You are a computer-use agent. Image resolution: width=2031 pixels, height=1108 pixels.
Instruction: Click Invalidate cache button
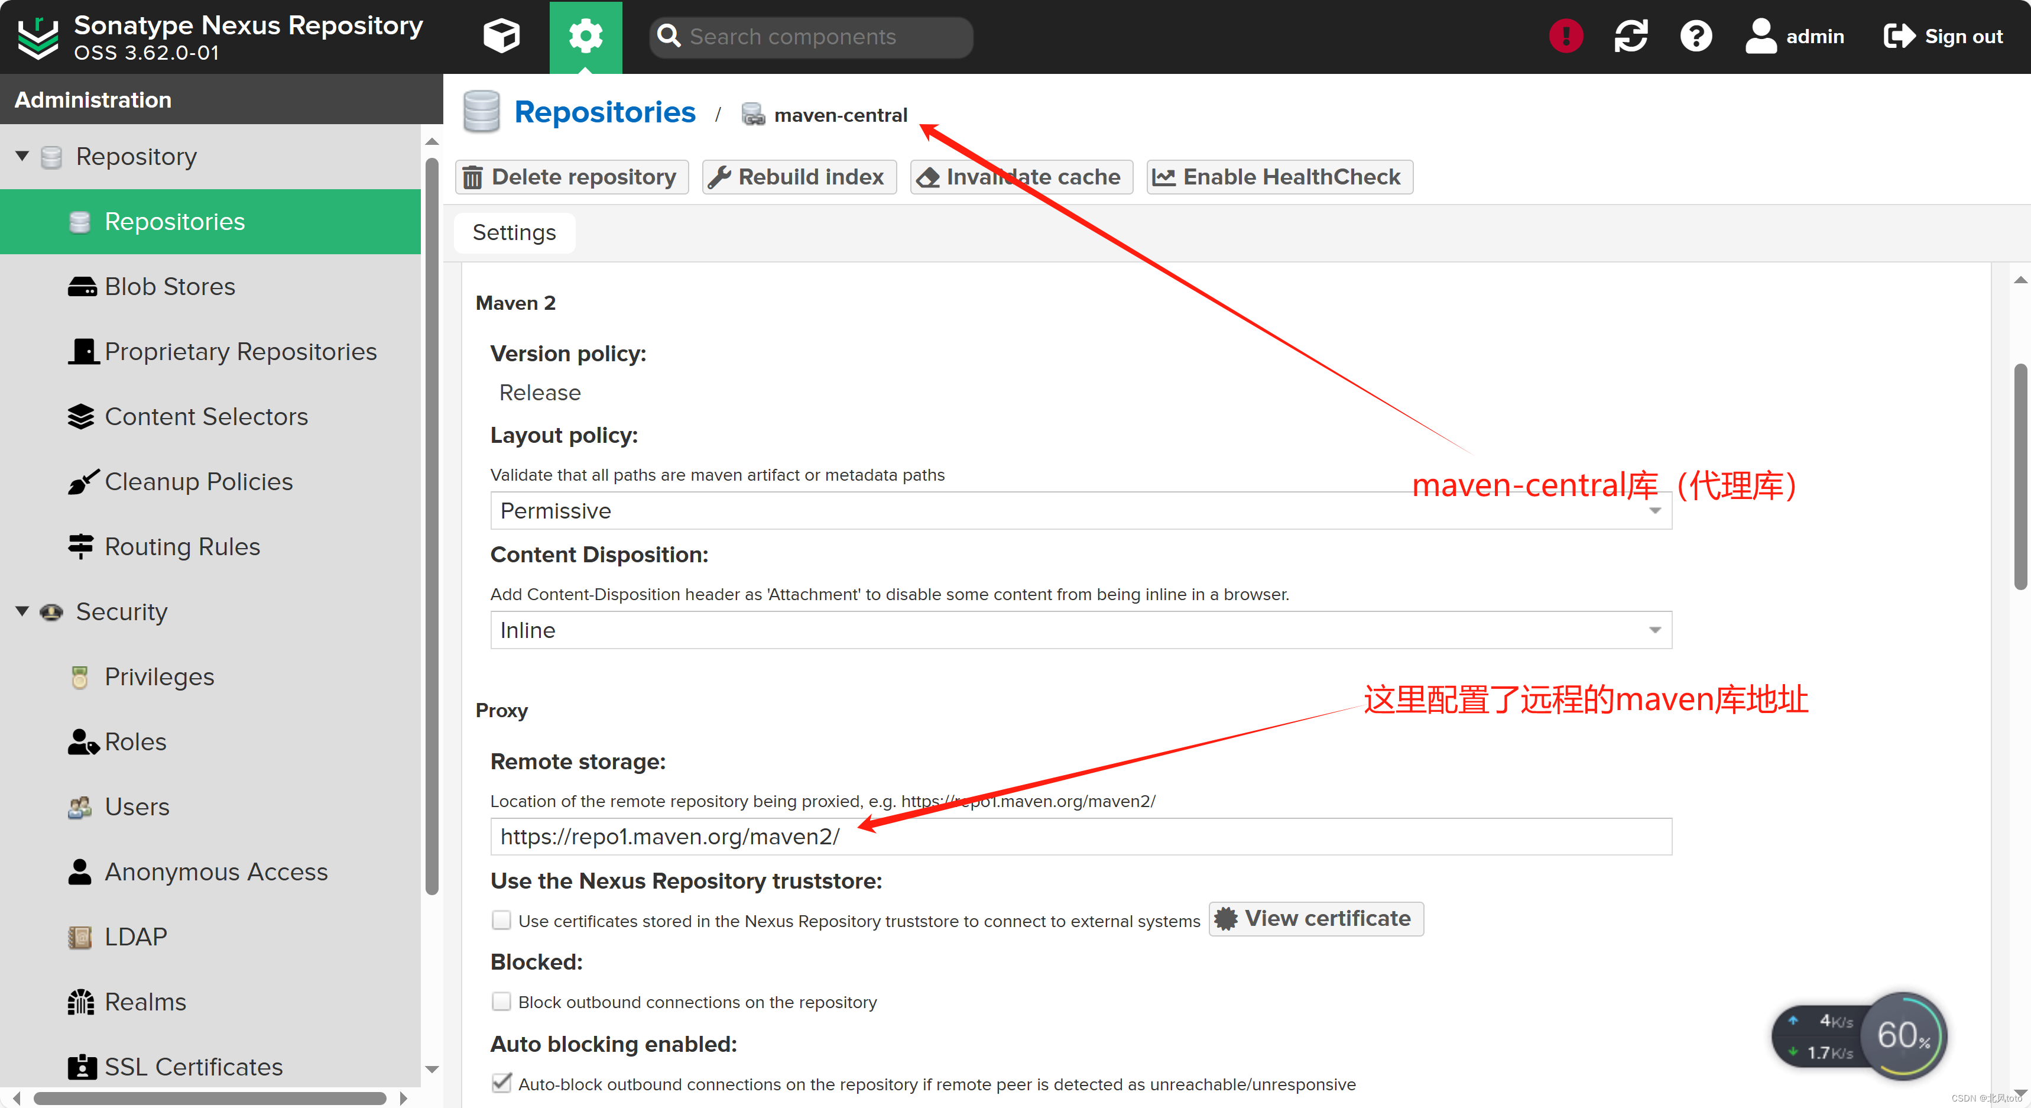(x=1021, y=177)
